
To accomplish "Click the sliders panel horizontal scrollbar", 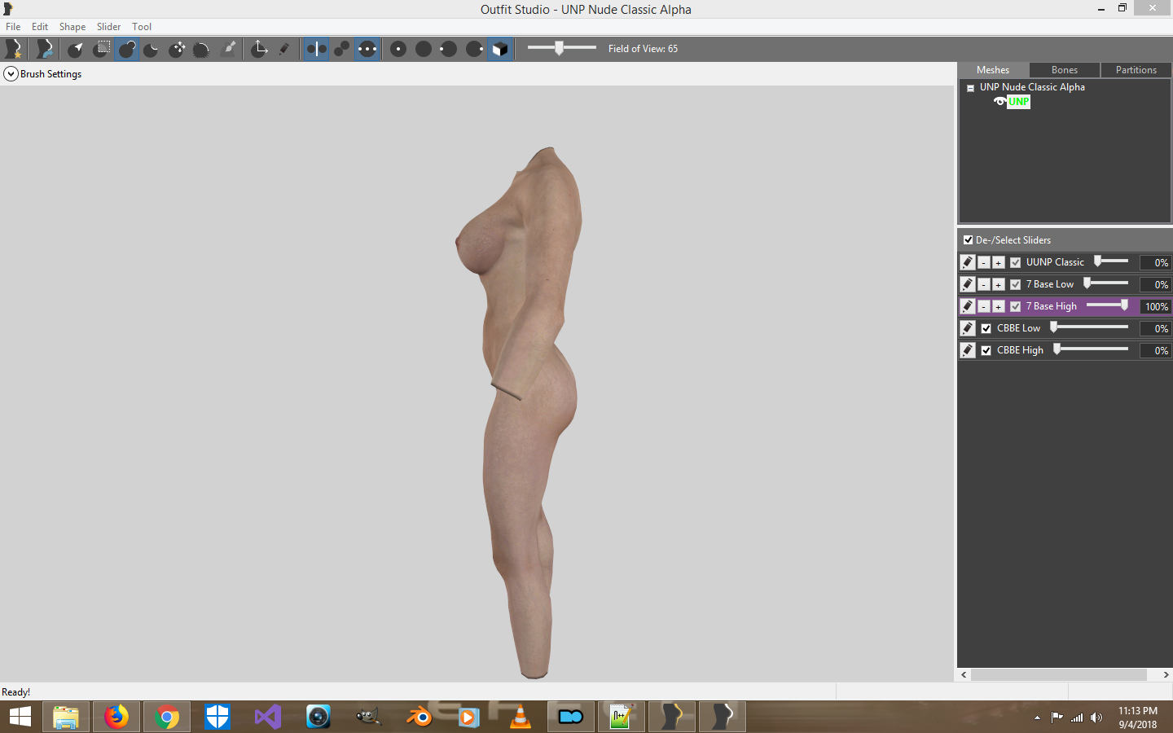I will (x=1059, y=674).
